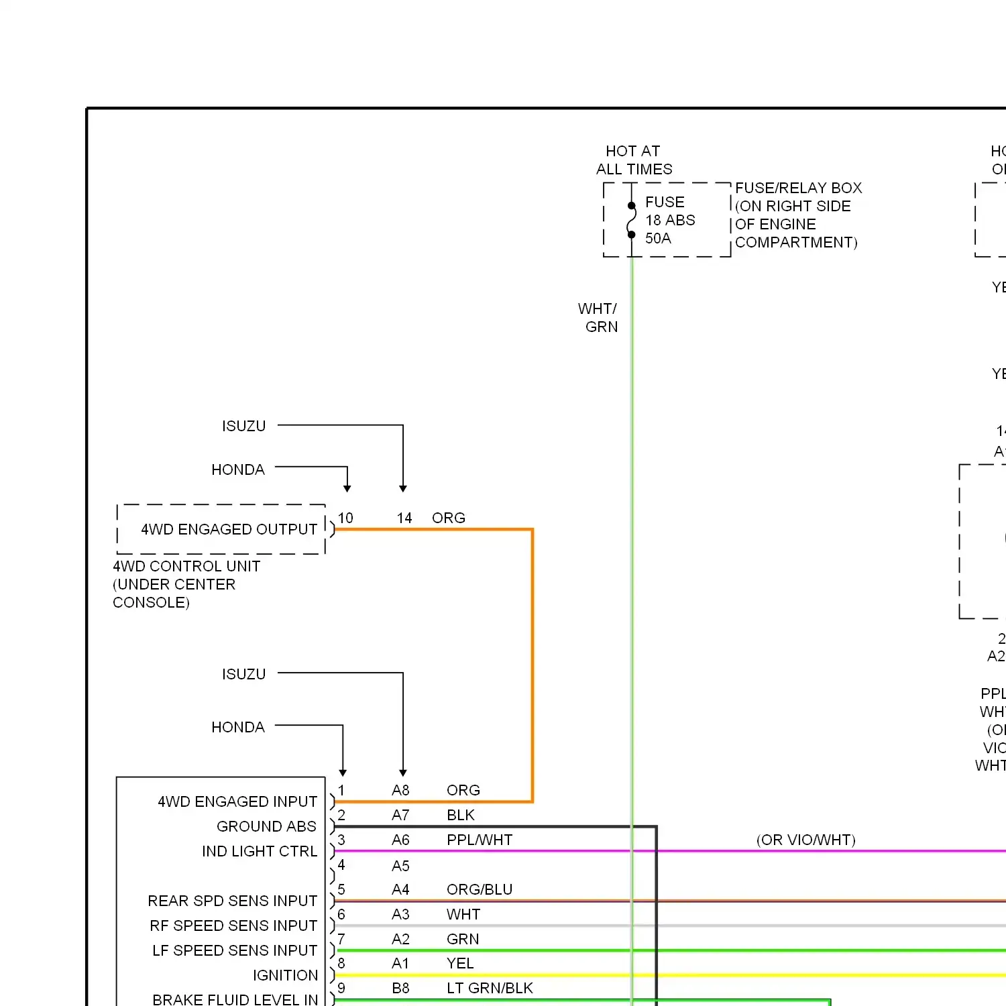This screenshot has width=1006, height=1006.
Task: Click the 'REAR SPD SENS INPUT' label
Action: (233, 901)
